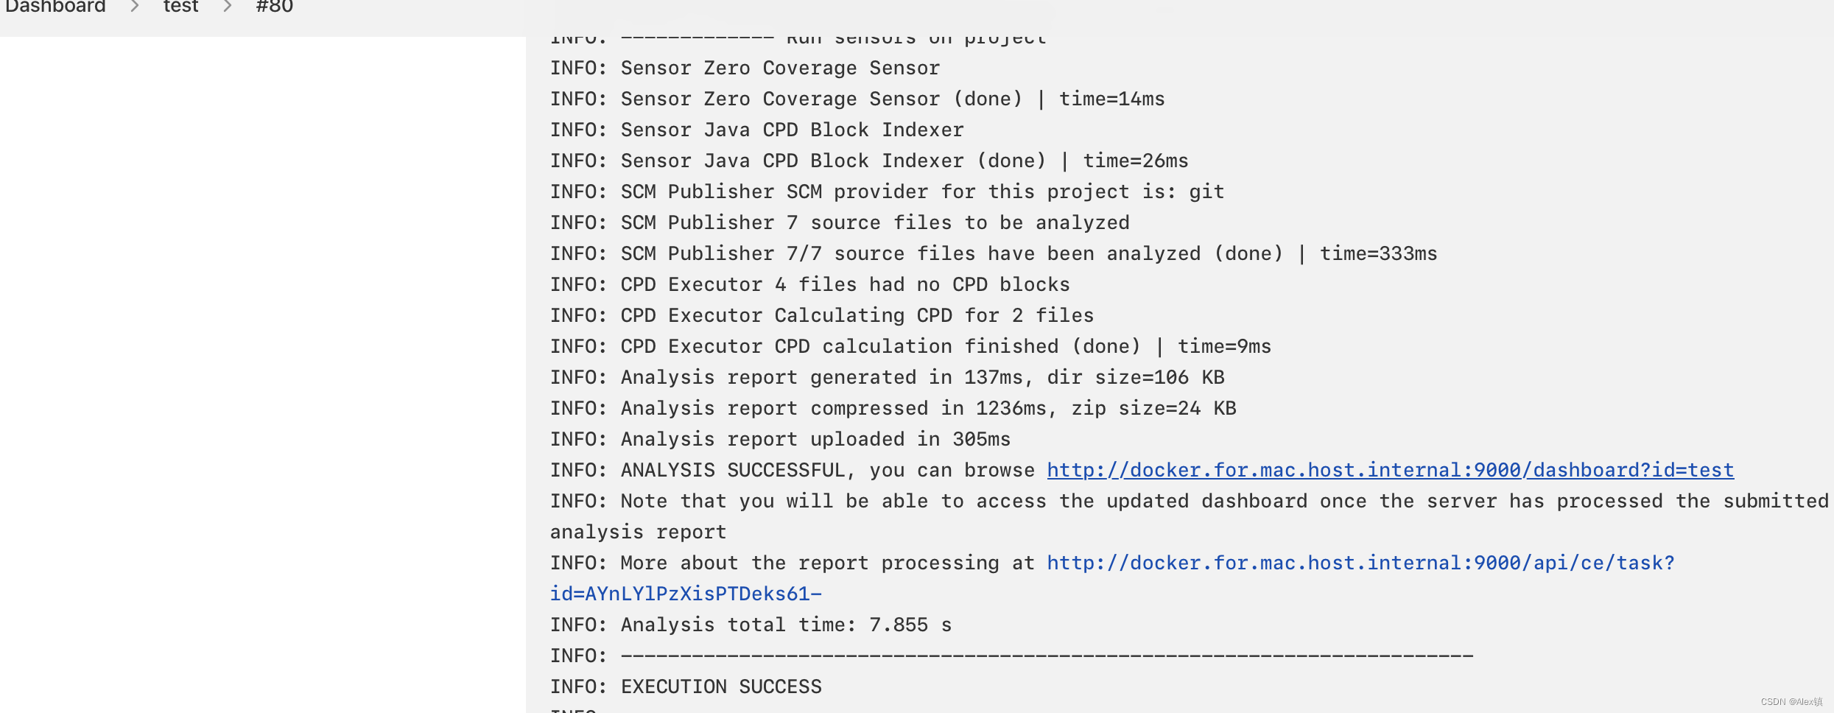The width and height of the screenshot is (1834, 713).
Task: Click 'Analysis total time: 7.855 s' line
Action: (x=751, y=625)
